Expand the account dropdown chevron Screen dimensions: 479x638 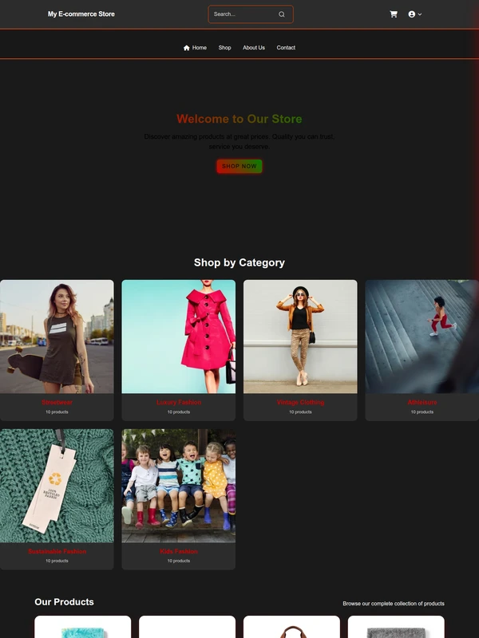click(x=420, y=14)
